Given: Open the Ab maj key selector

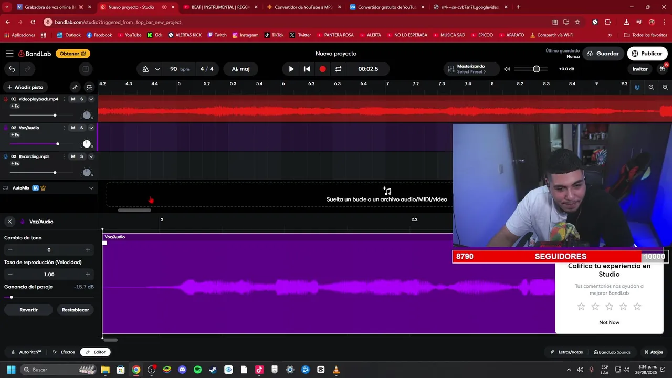Looking at the screenshot, I should tap(240, 69).
